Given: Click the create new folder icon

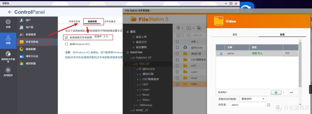Looking at the screenshot, I should pyautogui.click(x=189, y=28).
